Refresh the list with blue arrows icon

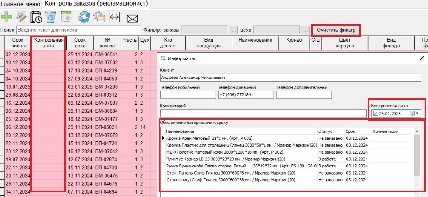coord(84,17)
